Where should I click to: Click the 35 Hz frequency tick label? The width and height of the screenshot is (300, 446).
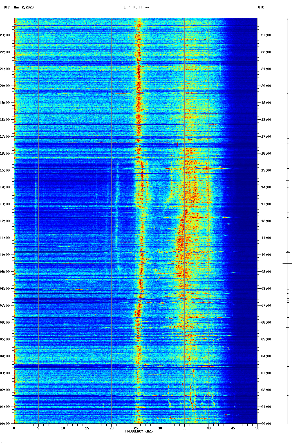point(184,428)
